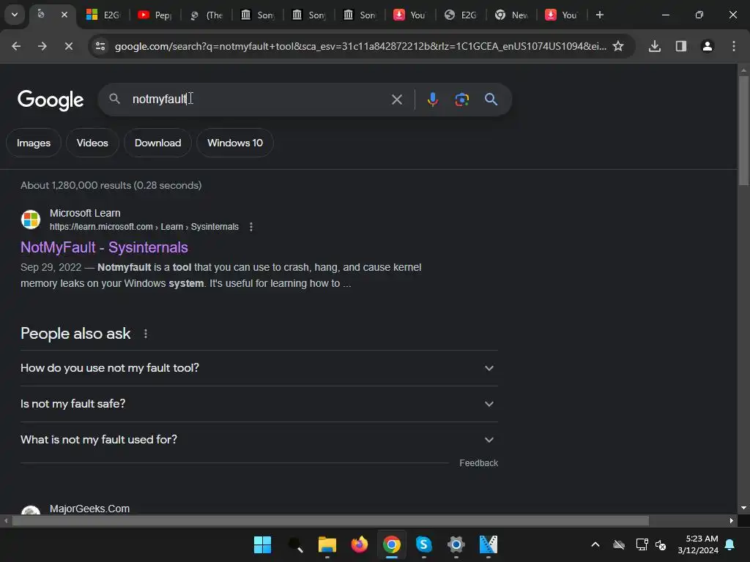Open options for the Microsoft Learn result
The height and width of the screenshot is (562, 750).
coord(251,227)
